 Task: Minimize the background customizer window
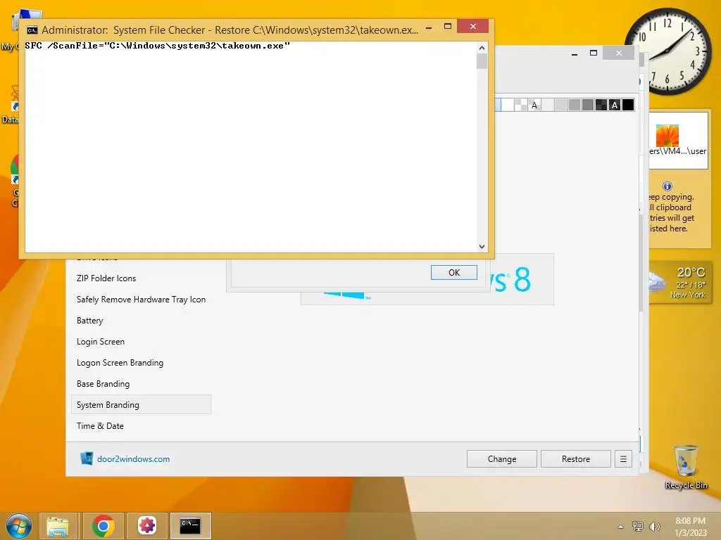tap(575, 53)
